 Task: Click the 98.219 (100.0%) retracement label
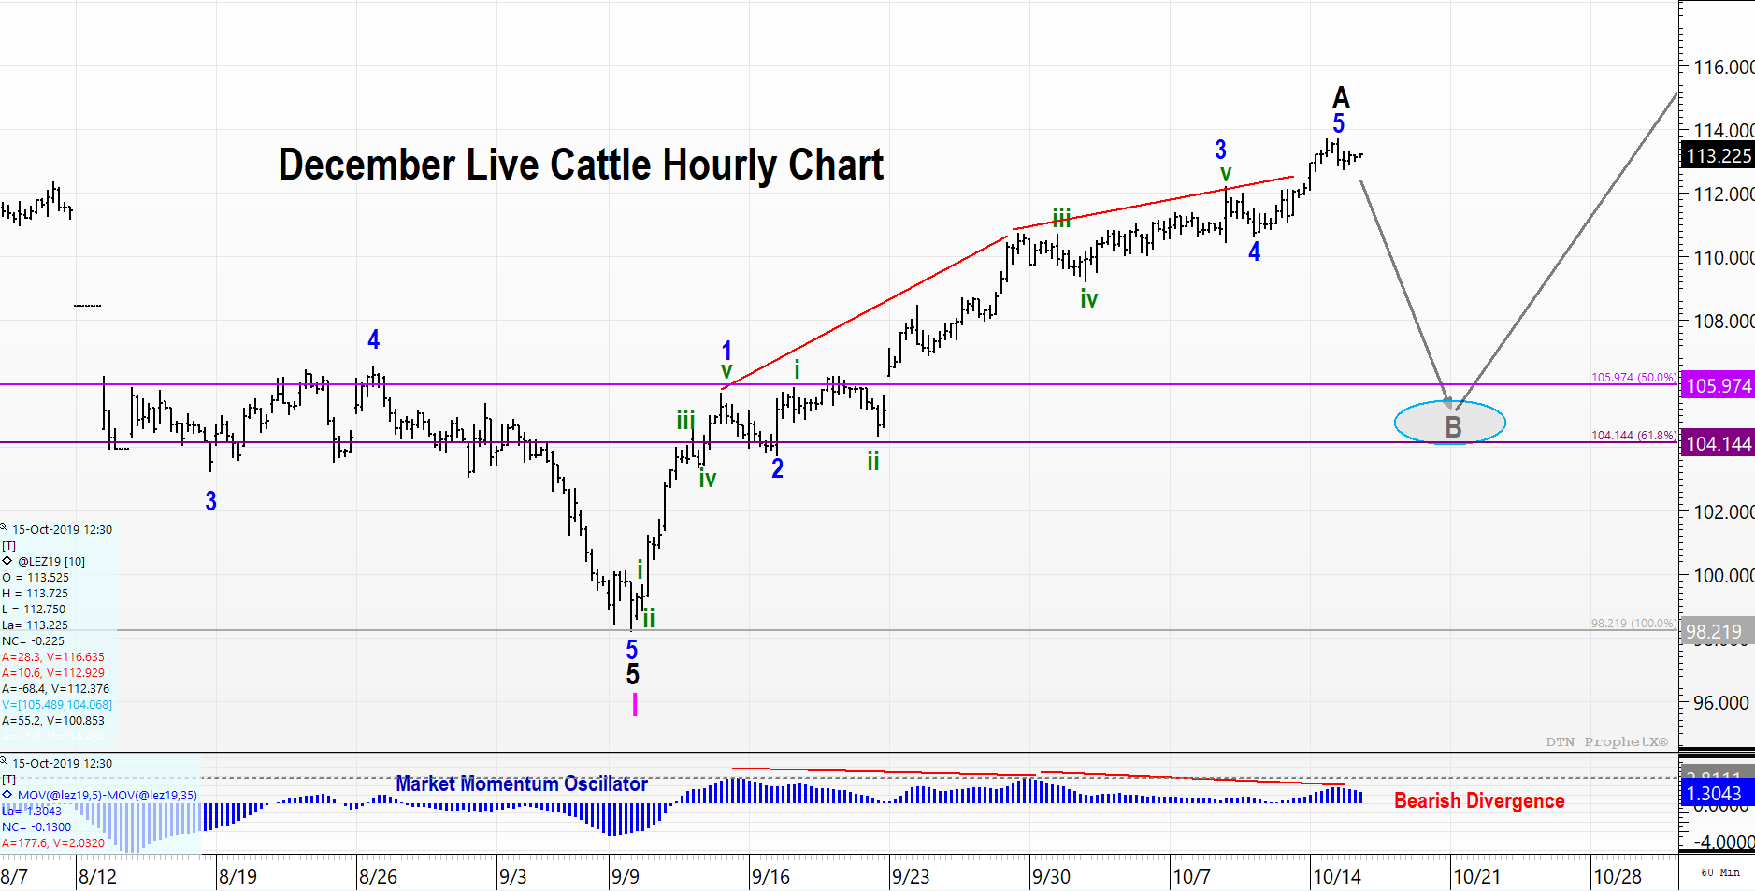[1633, 623]
